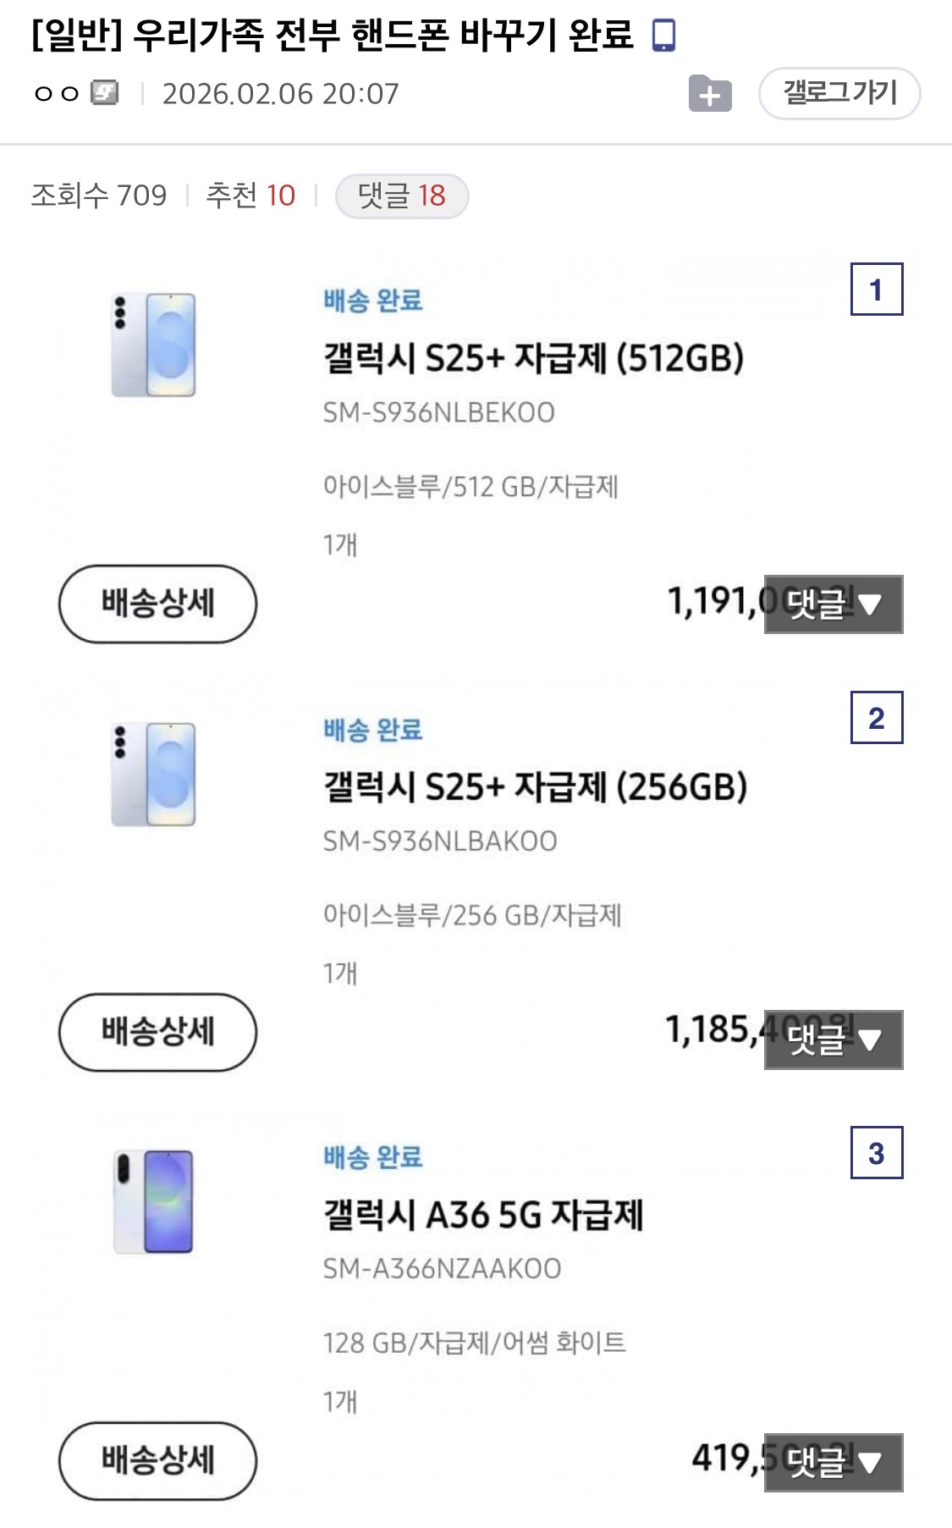Click the 추천 10 recommendation count
This screenshot has width=952, height=1528.
point(250,196)
